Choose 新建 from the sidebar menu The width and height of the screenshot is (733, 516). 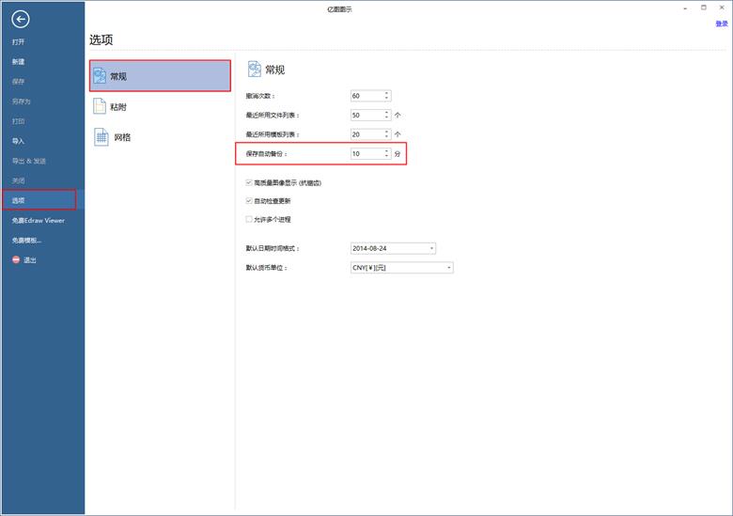[19, 62]
